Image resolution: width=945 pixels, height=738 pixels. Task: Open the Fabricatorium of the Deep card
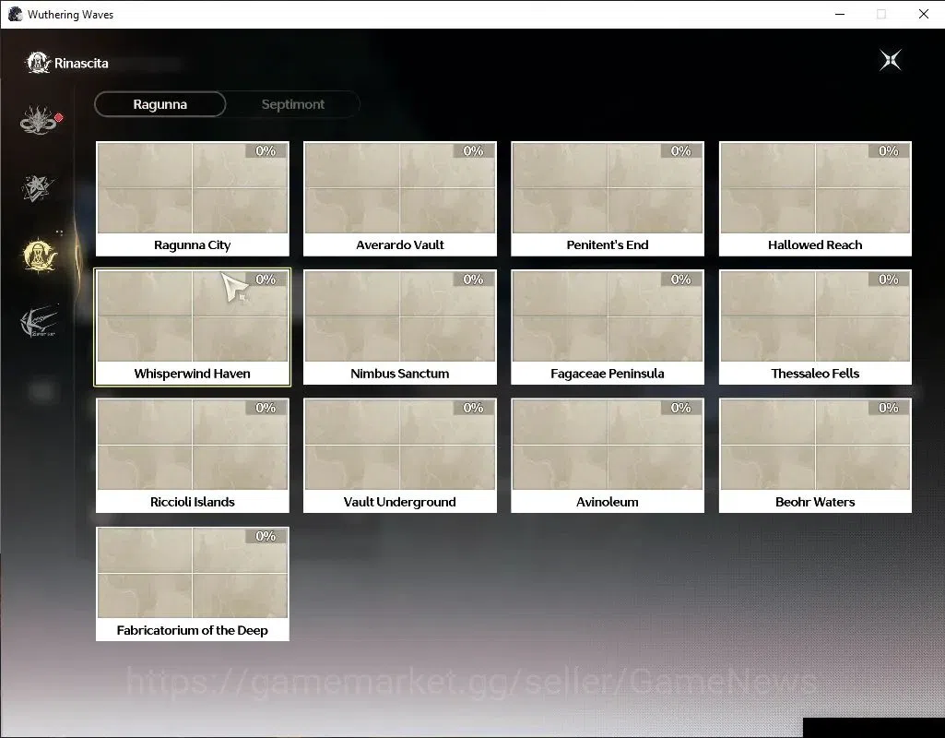point(193,584)
